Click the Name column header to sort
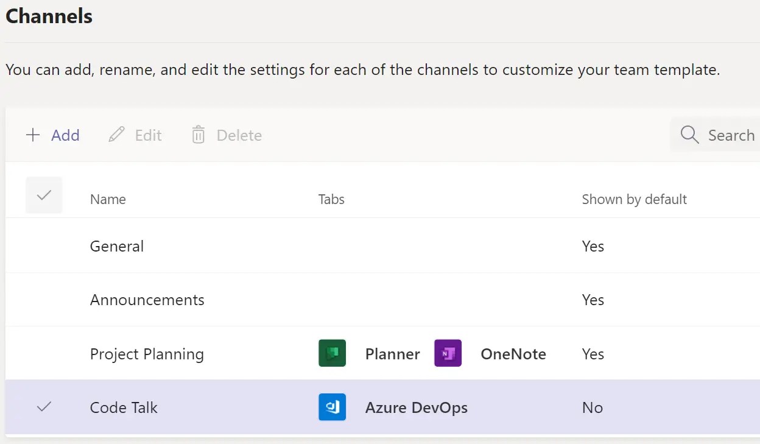 click(x=108, y=199)
